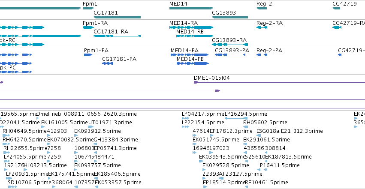Image resolution: width=365 pixels, height=189 pixels.
Task: Select EST EK093757.5prime
Action: (97, 165)
